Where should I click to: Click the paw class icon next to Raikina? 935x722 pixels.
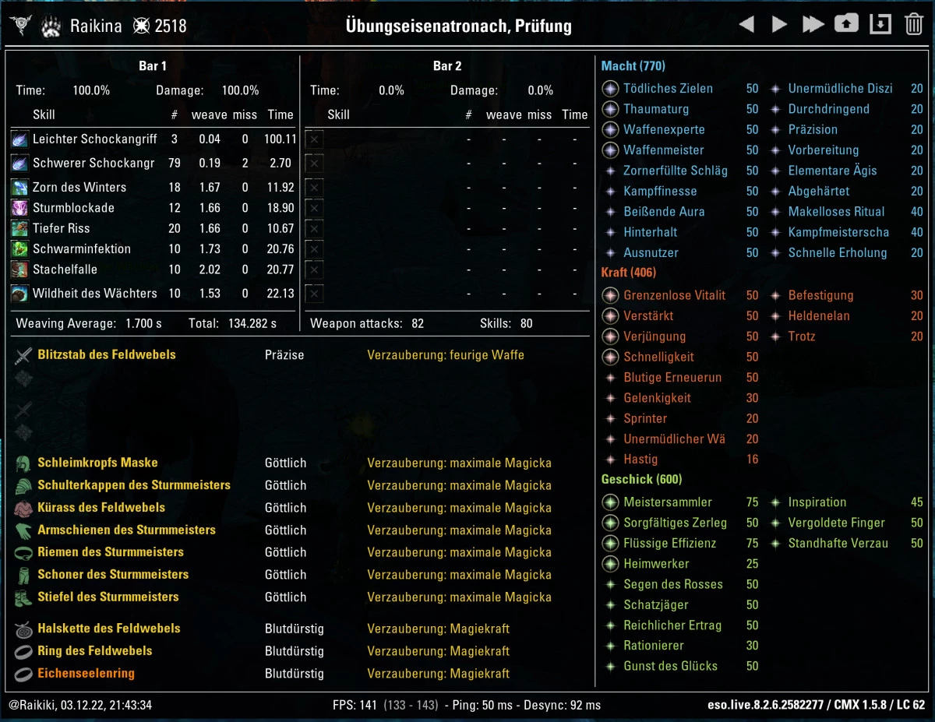(51, 26)
